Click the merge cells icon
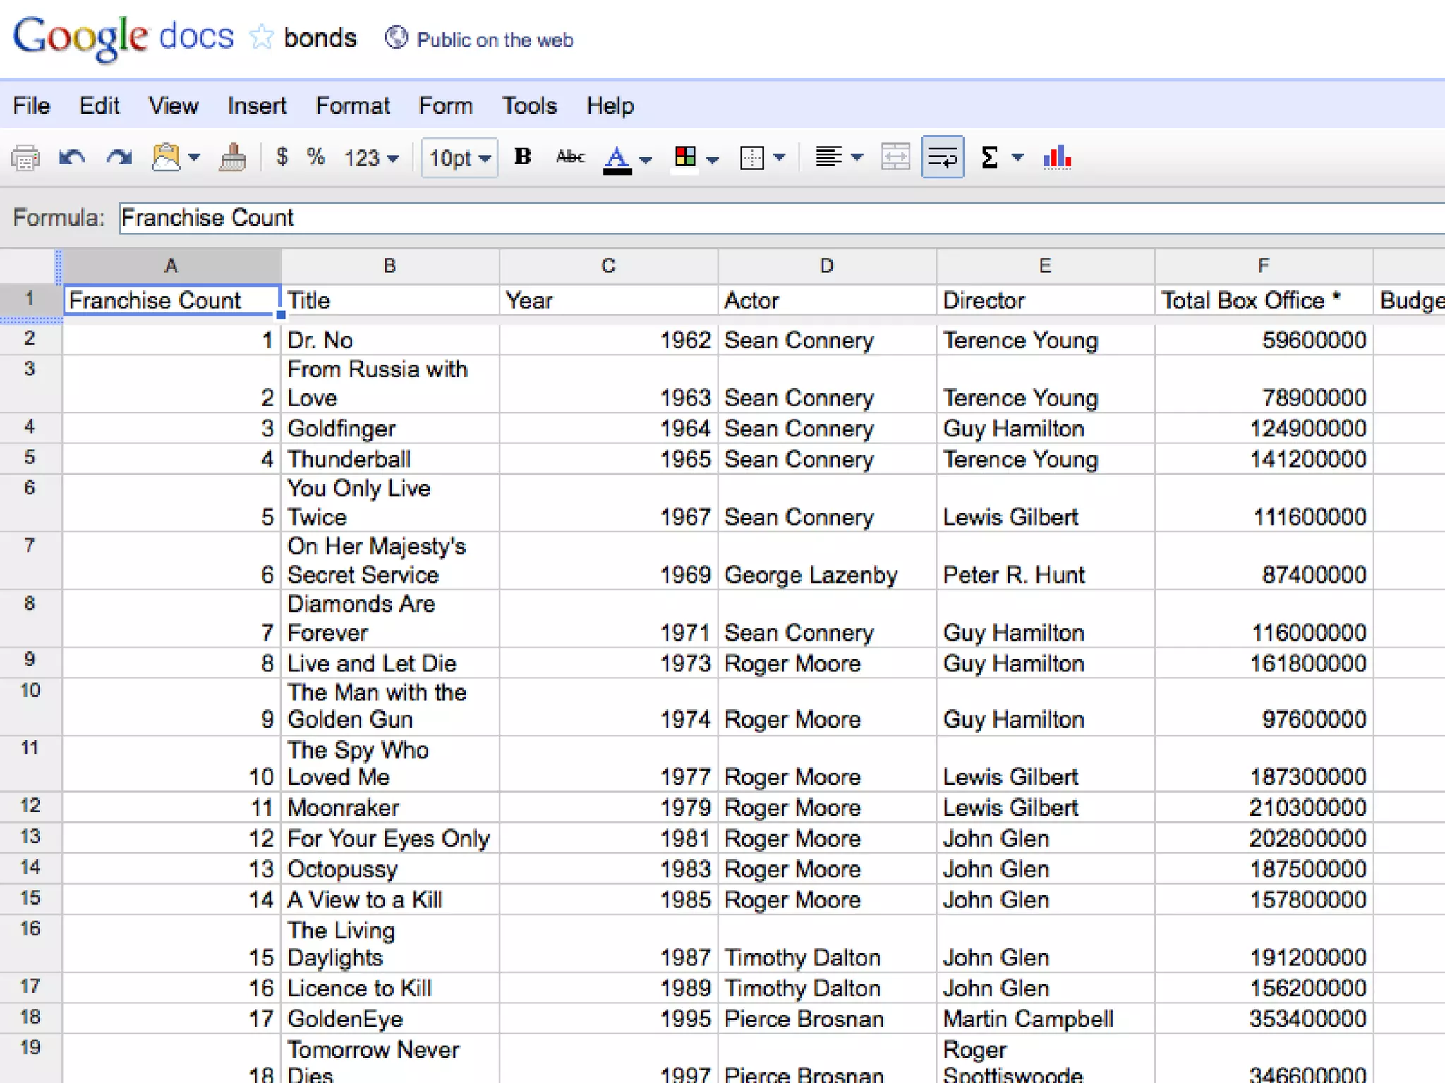This screenshot has height=1083, width=1445. coord(895,158)
